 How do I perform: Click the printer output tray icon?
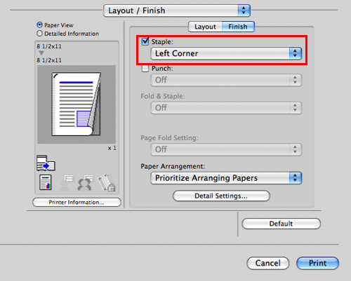coord(46,163)
